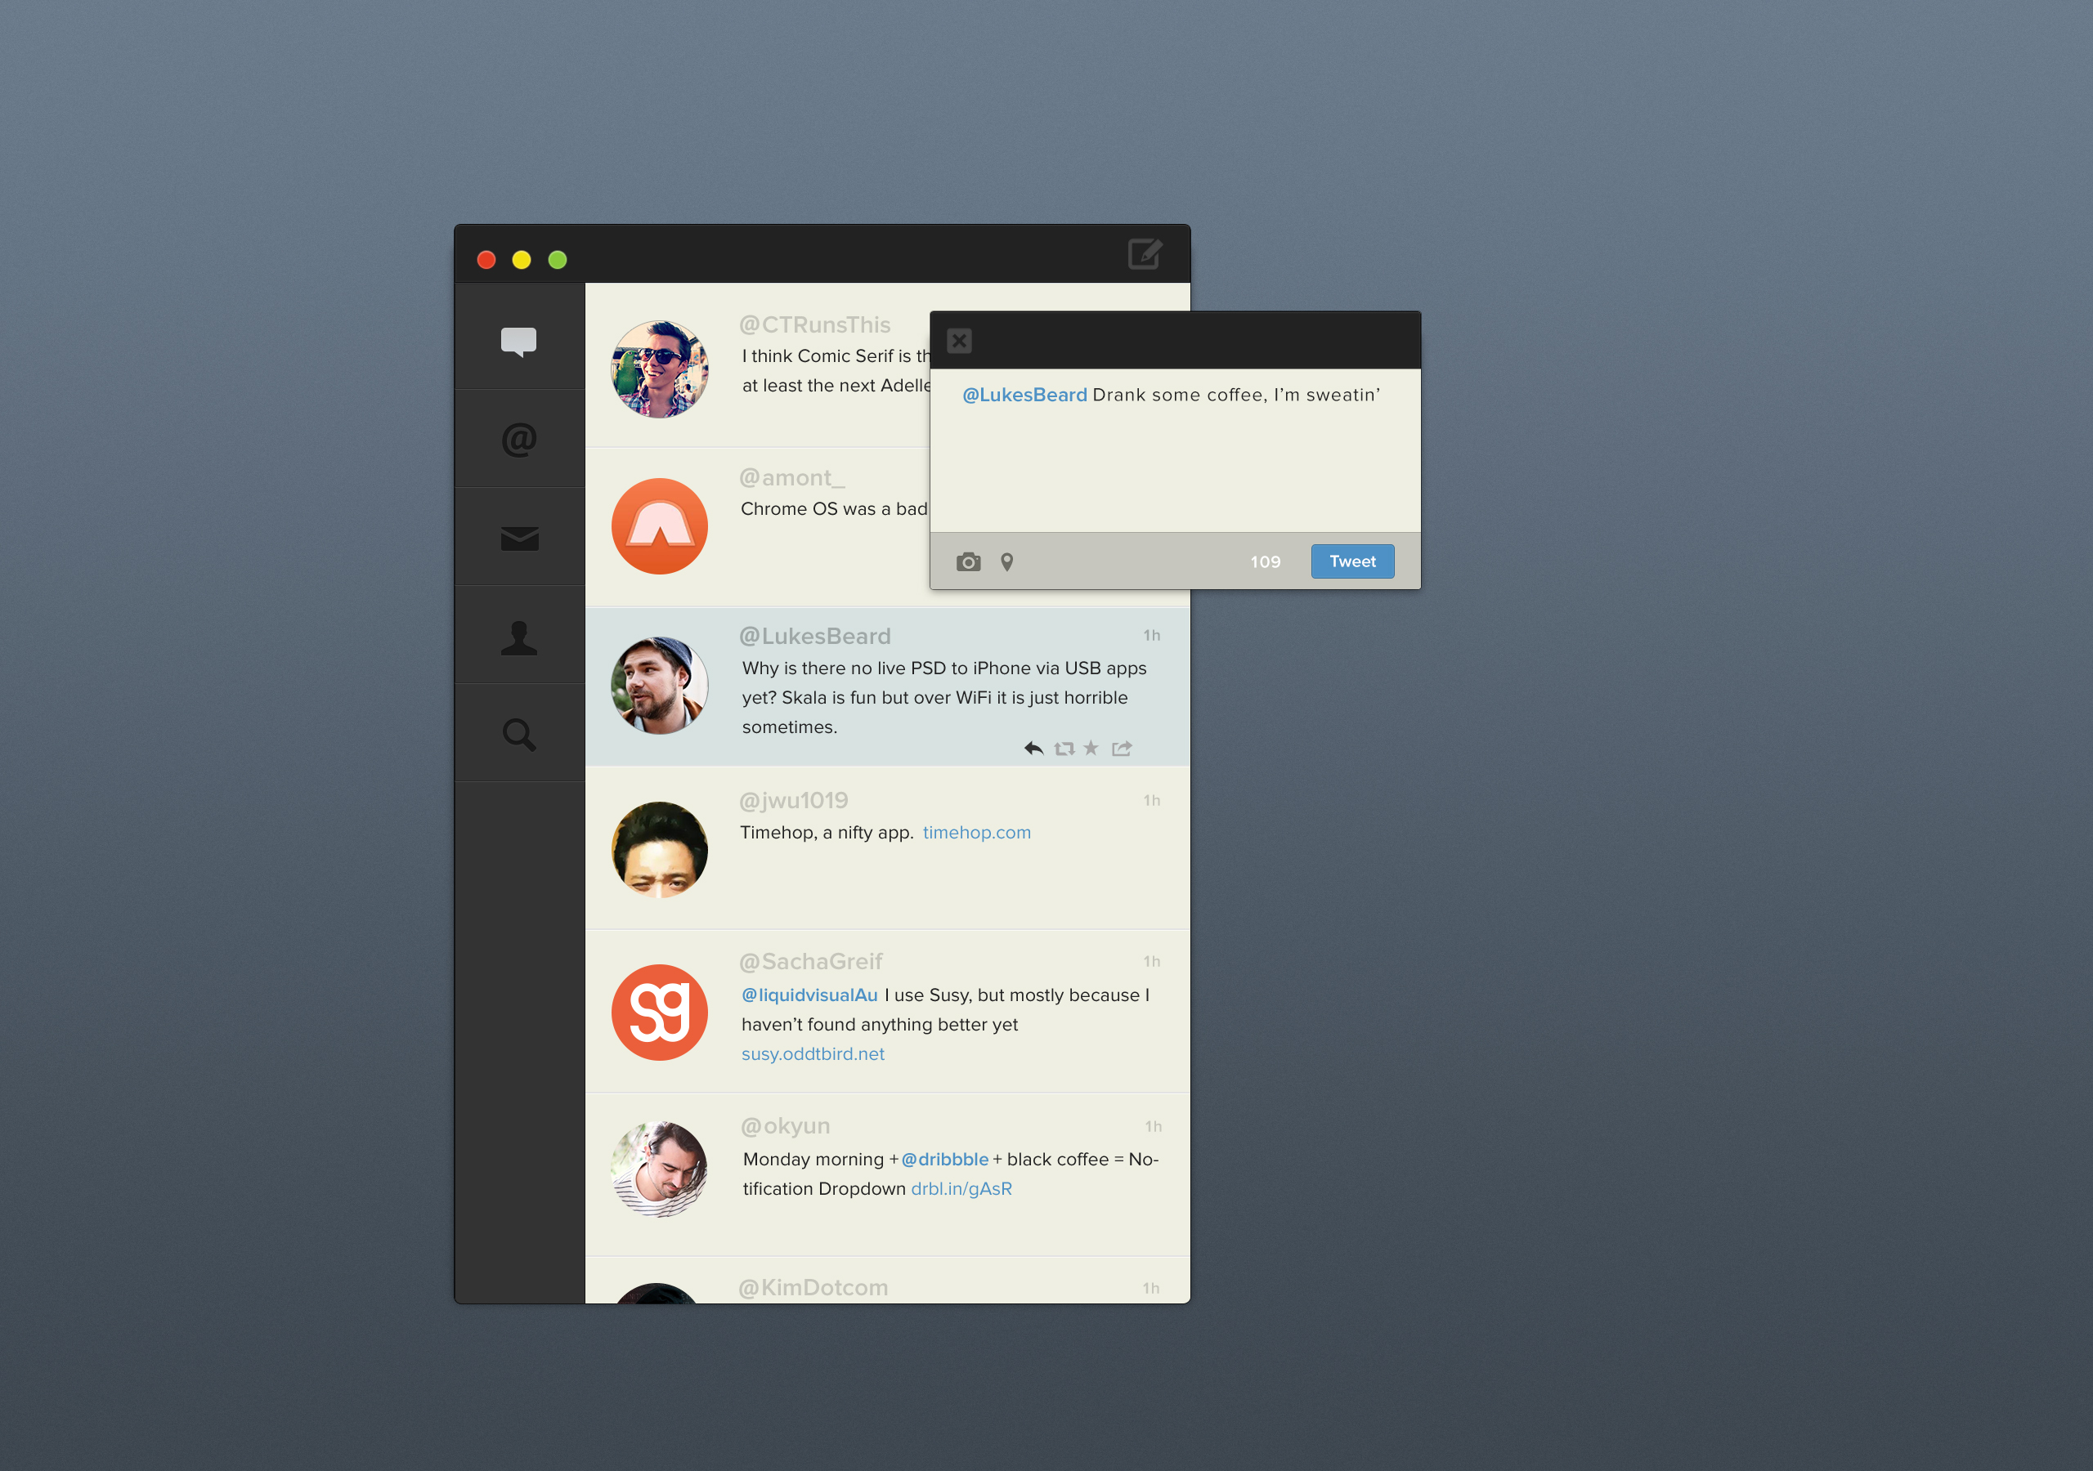Click the @liquidvisualAu mention
2093x1471 pixels.
click(x=809, y=995)
